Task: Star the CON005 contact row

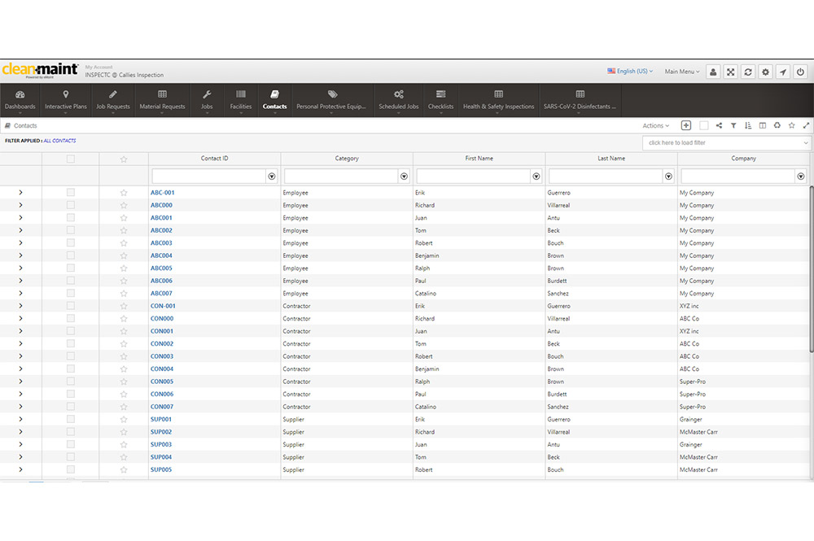Action: pyautogui.click(x=124, y=382)
